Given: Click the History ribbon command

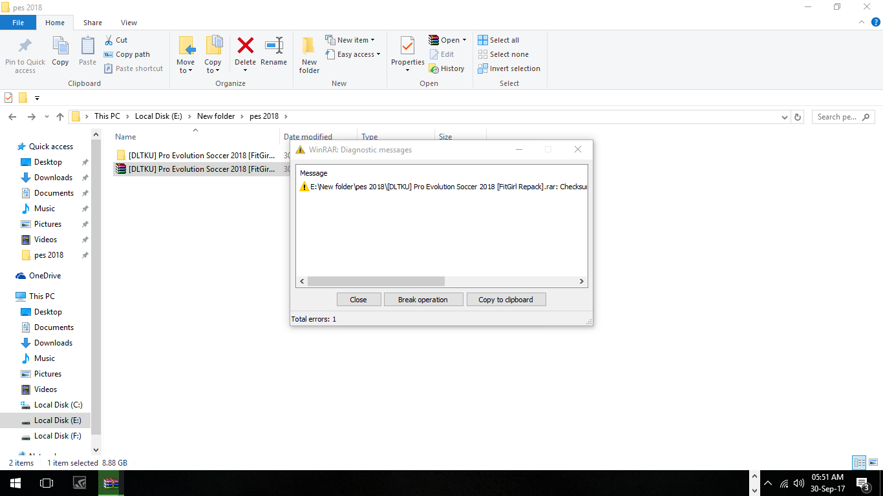Looking at the screenshot, I should pyautogui.click(x=447, y=68).
